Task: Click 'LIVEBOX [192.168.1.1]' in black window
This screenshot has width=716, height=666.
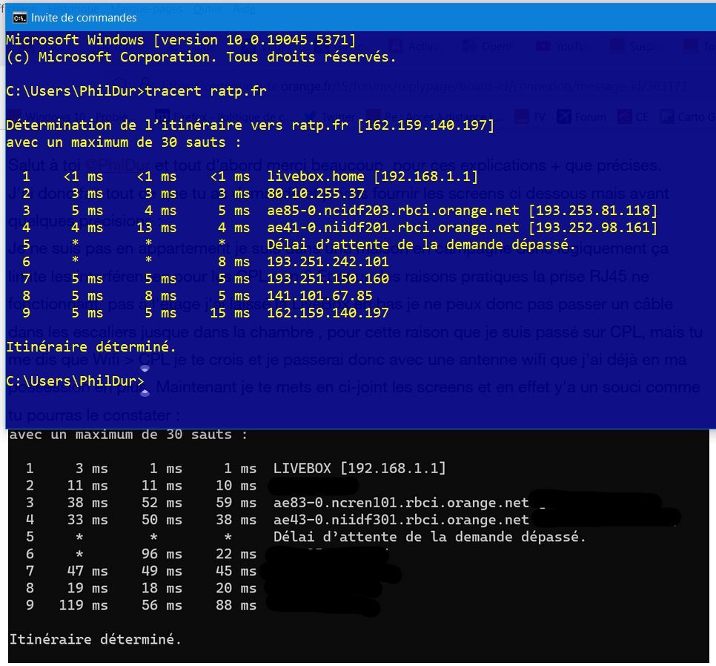Action: pyautogui.click(x=359, y=468)
